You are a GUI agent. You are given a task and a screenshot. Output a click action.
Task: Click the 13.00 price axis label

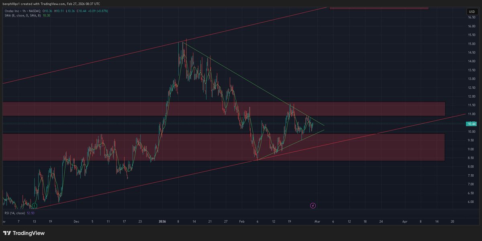coord(471,79)
